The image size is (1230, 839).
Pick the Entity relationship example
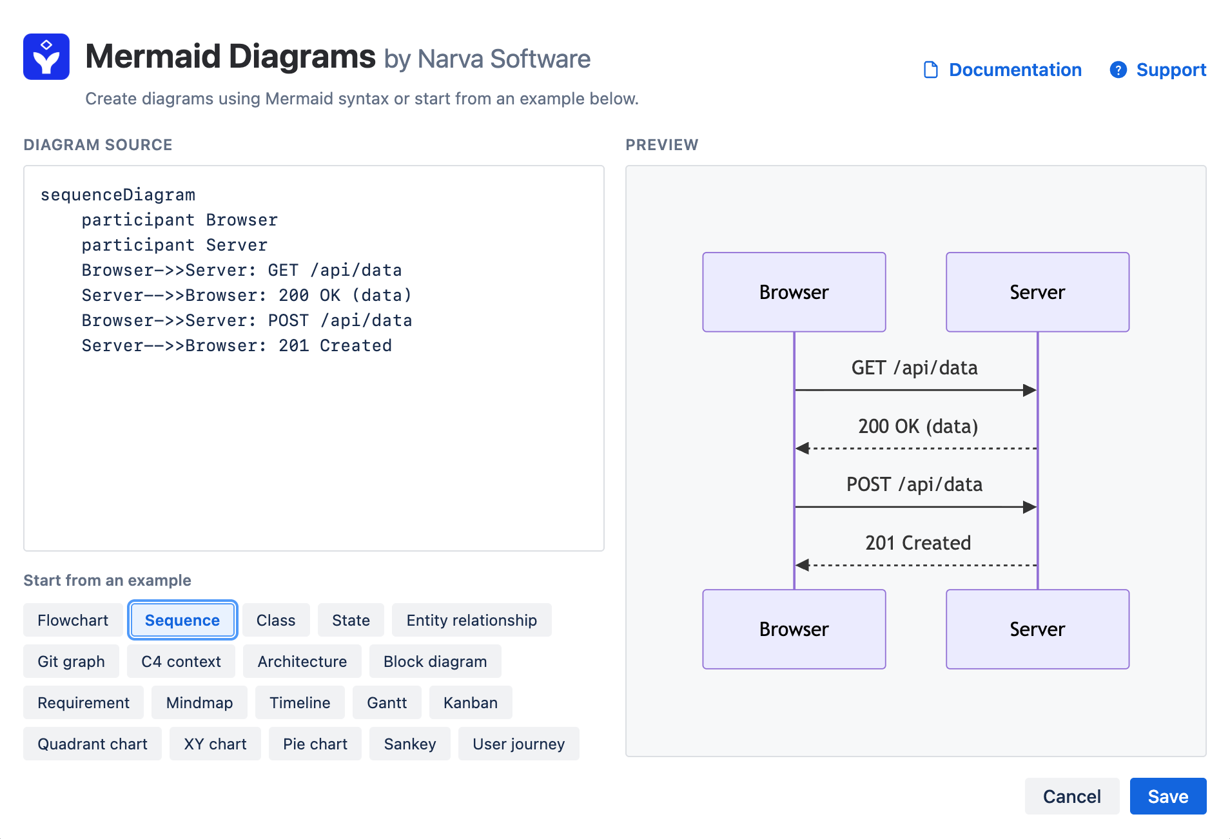point(472,620)
